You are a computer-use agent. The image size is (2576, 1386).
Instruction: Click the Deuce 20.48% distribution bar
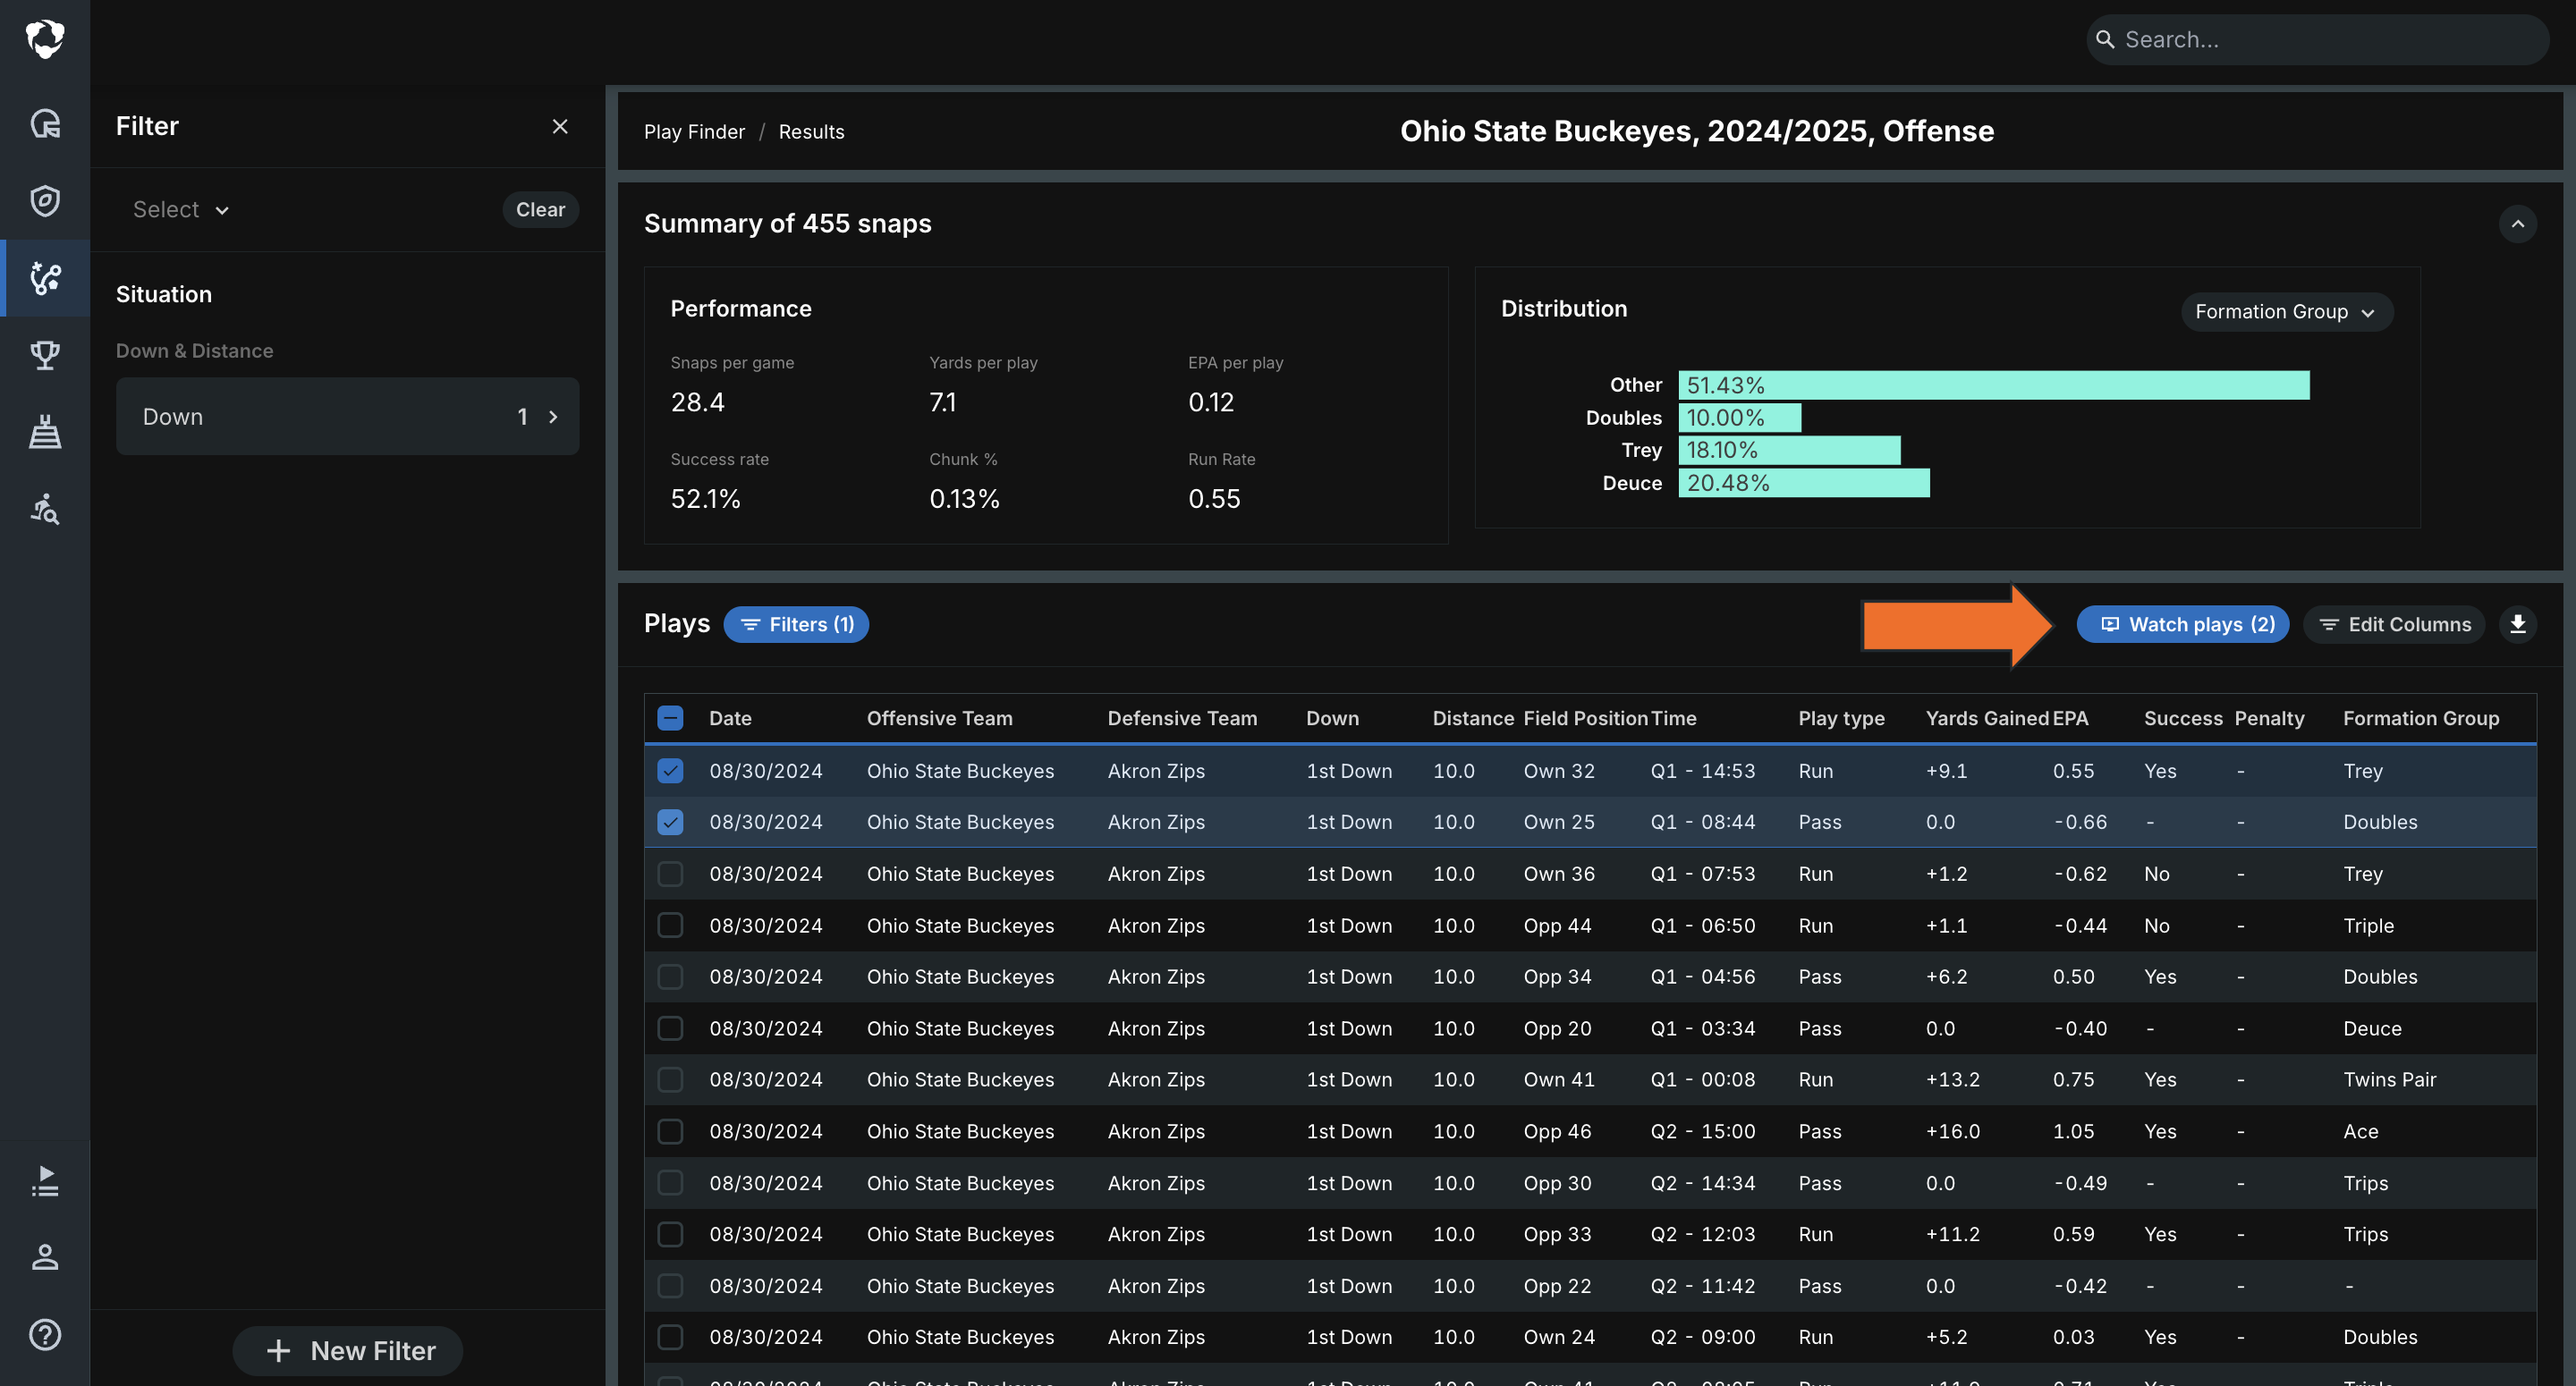click(1804, 483)
